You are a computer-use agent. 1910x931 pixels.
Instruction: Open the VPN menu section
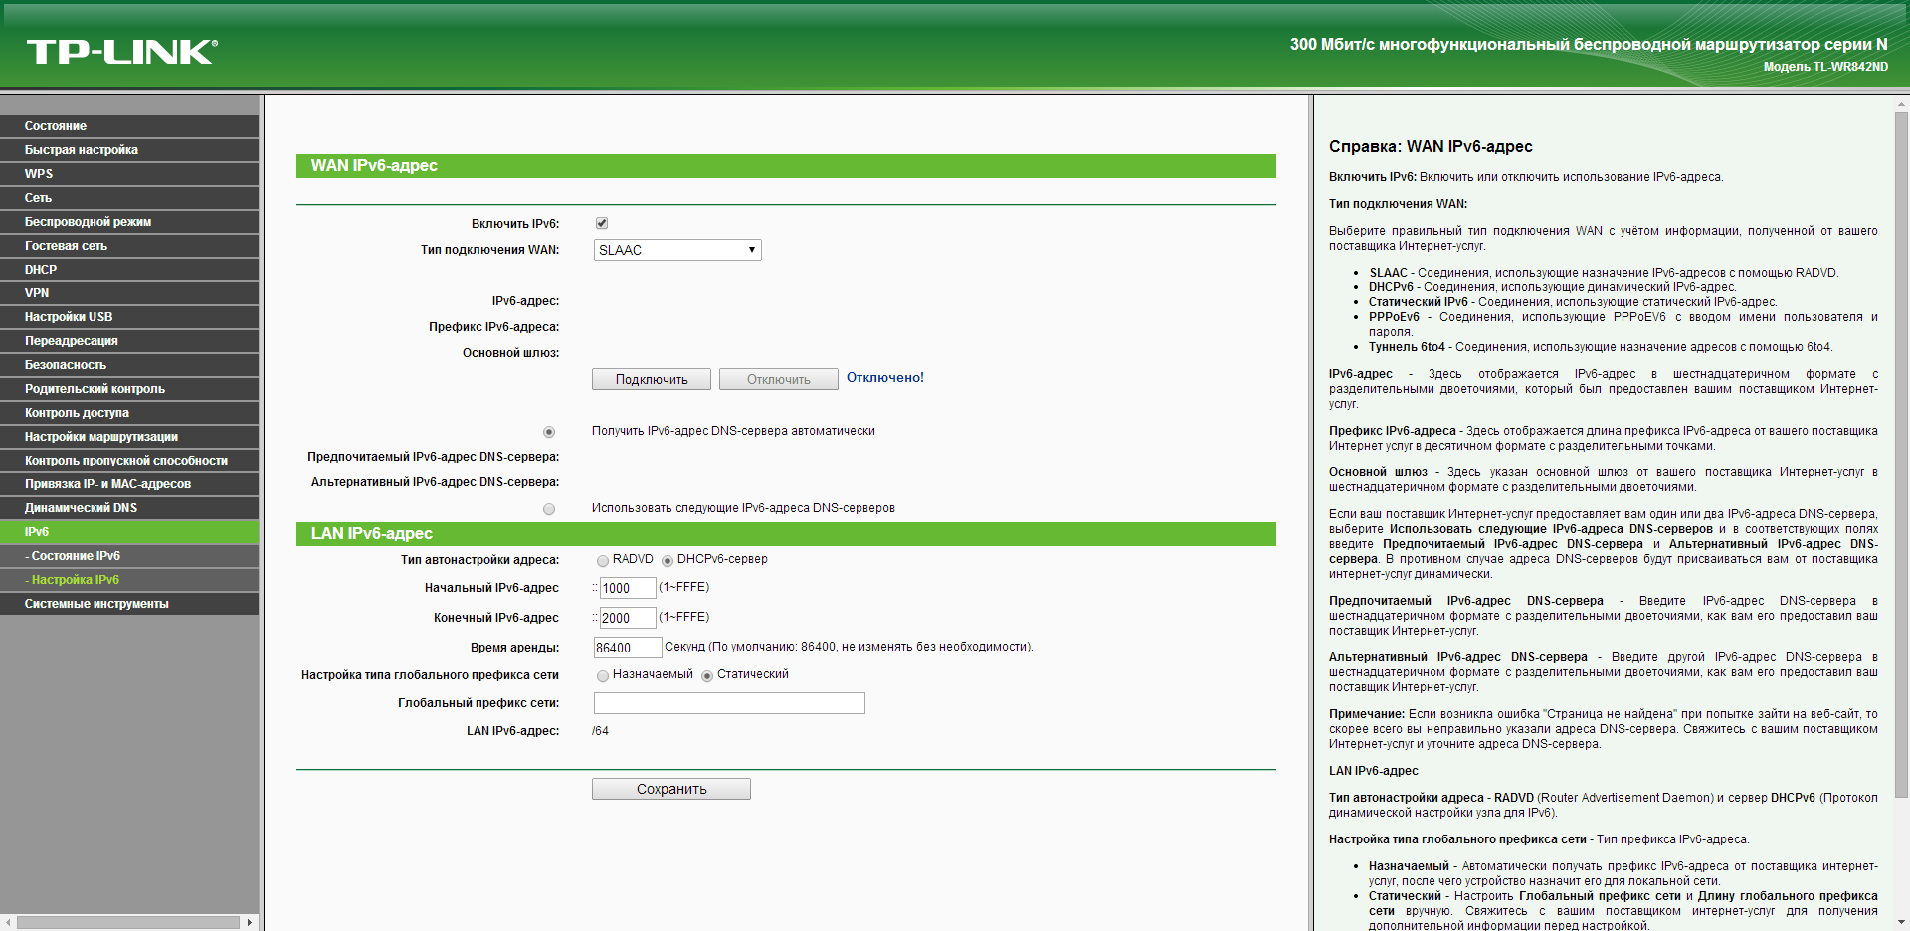point(129,293)
